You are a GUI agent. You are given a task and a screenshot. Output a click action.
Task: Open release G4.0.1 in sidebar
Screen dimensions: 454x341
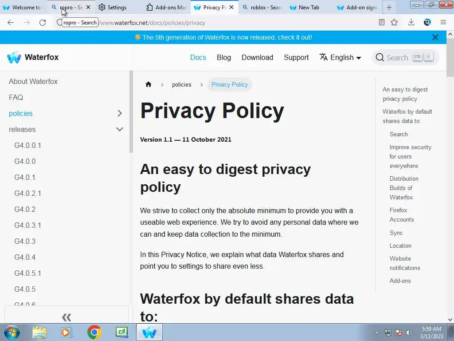[x=25, y=177]
